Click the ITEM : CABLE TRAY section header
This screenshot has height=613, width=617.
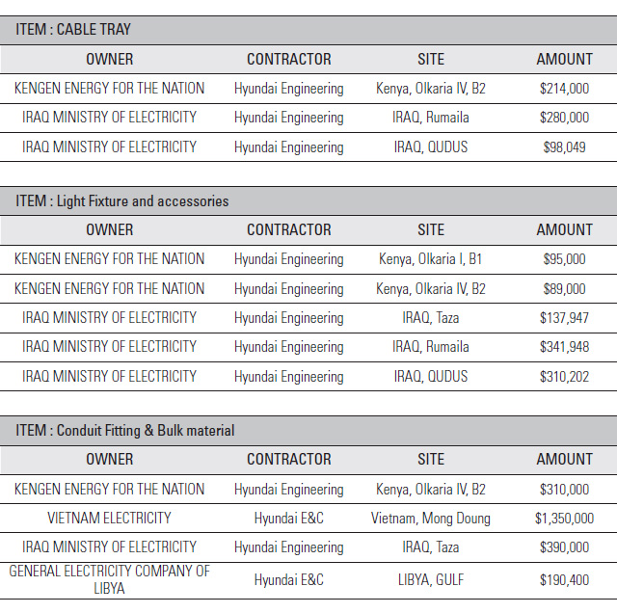click(73, 30)
